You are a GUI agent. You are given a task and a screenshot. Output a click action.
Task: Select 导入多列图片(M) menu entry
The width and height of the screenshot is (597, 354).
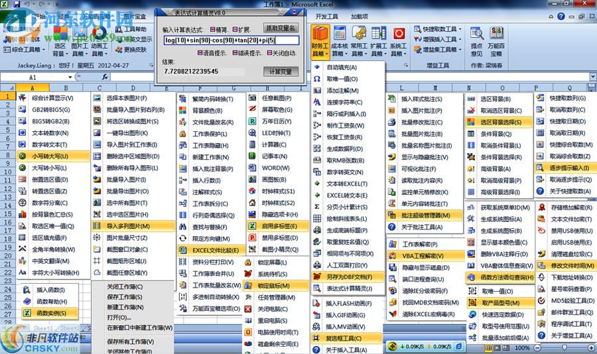coord(133,226)
